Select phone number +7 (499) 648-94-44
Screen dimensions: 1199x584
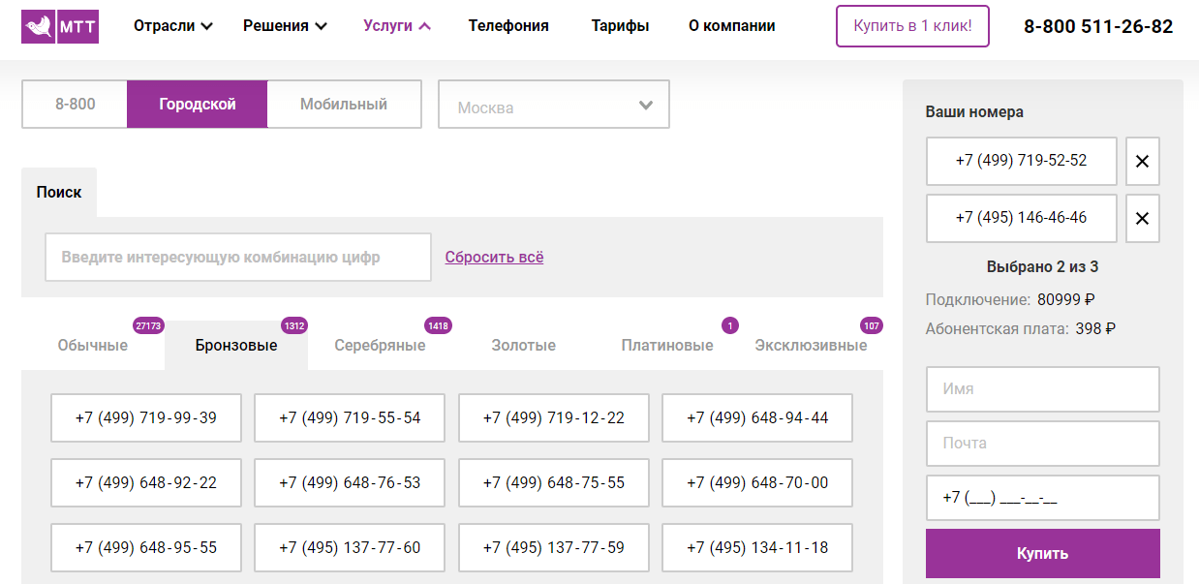click(756, 417)
